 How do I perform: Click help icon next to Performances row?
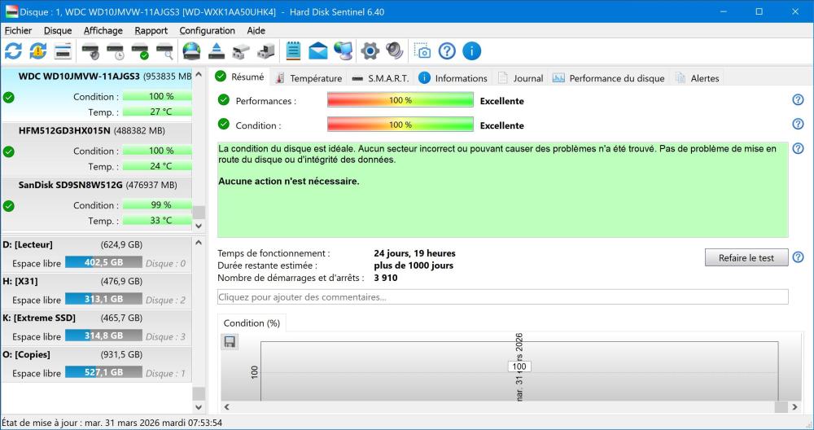coord(798,99)
